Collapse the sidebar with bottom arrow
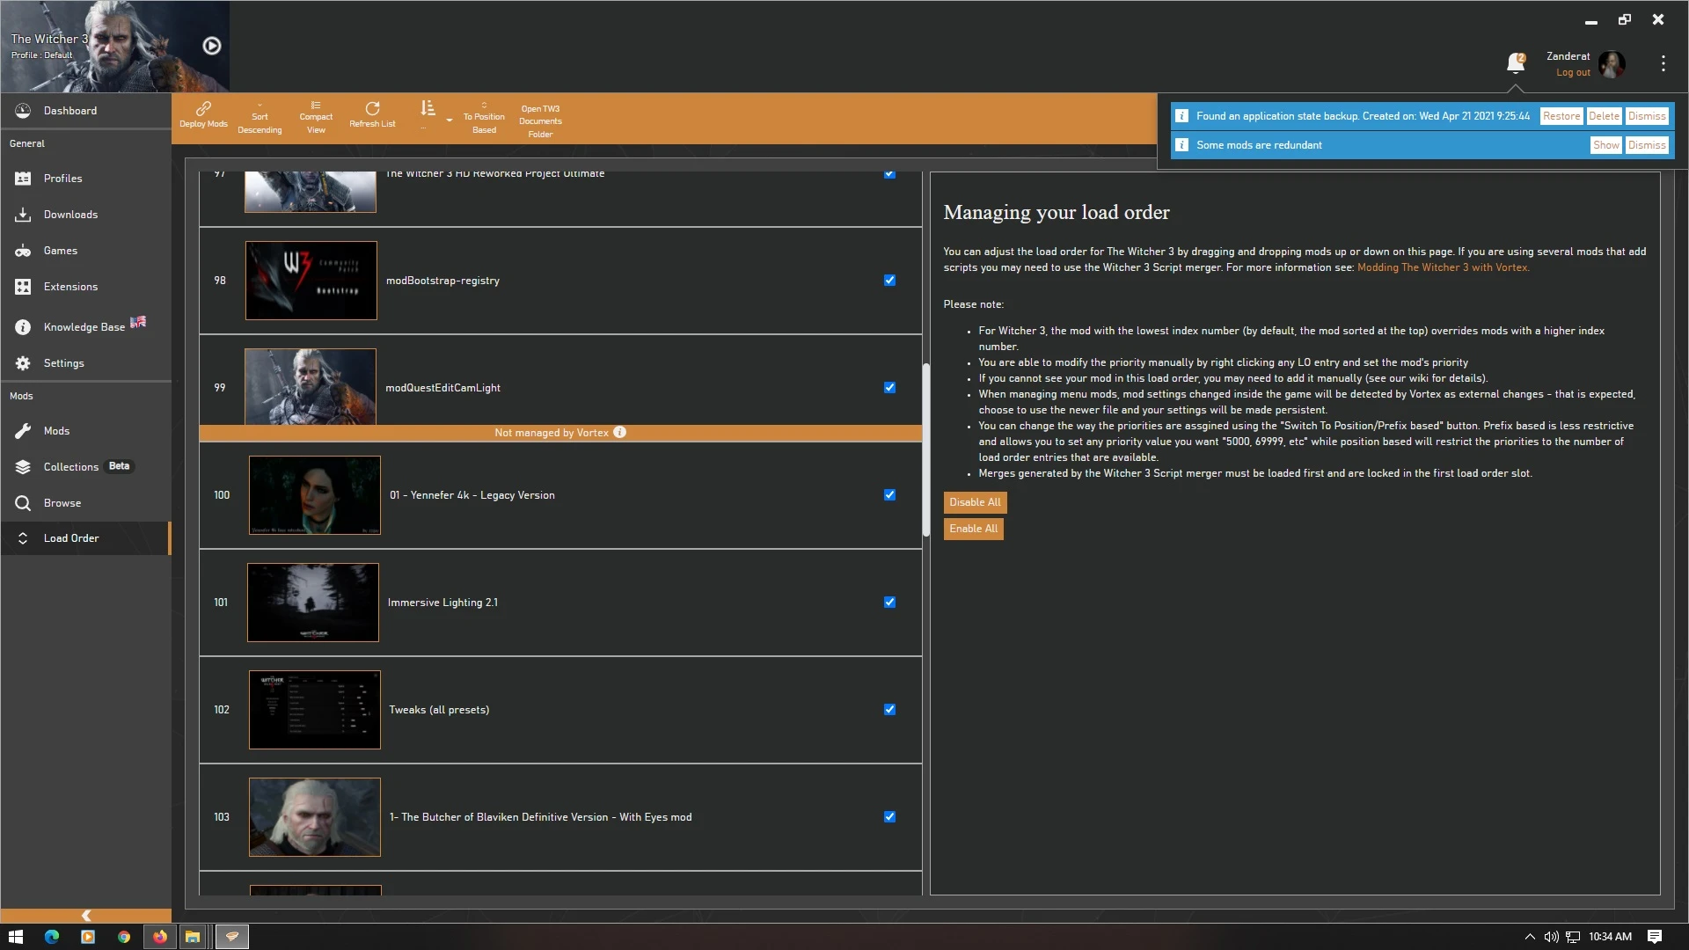 86,916
